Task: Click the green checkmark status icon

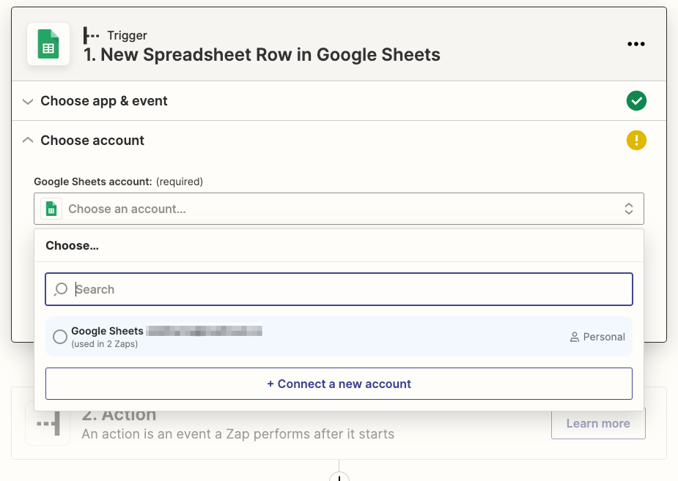Action: pos(636,101)
